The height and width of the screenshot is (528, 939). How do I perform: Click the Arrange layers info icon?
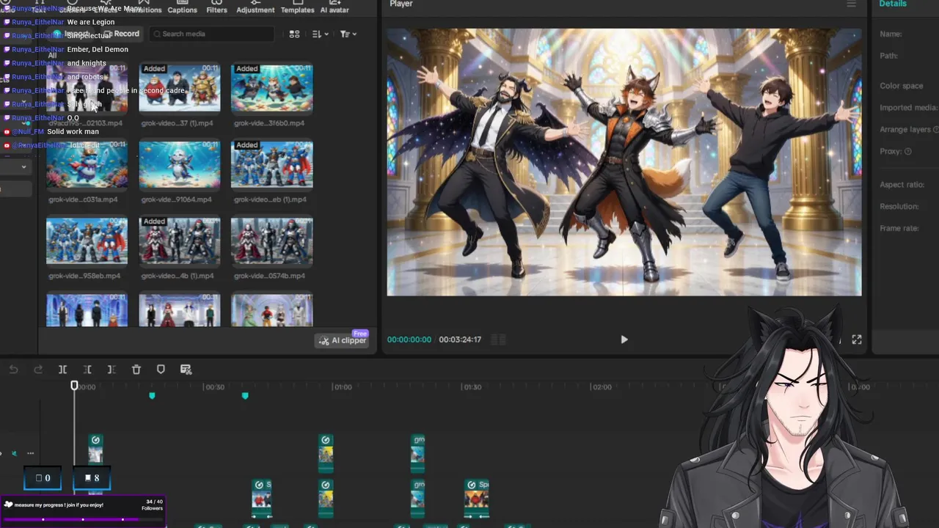[935, 129]
